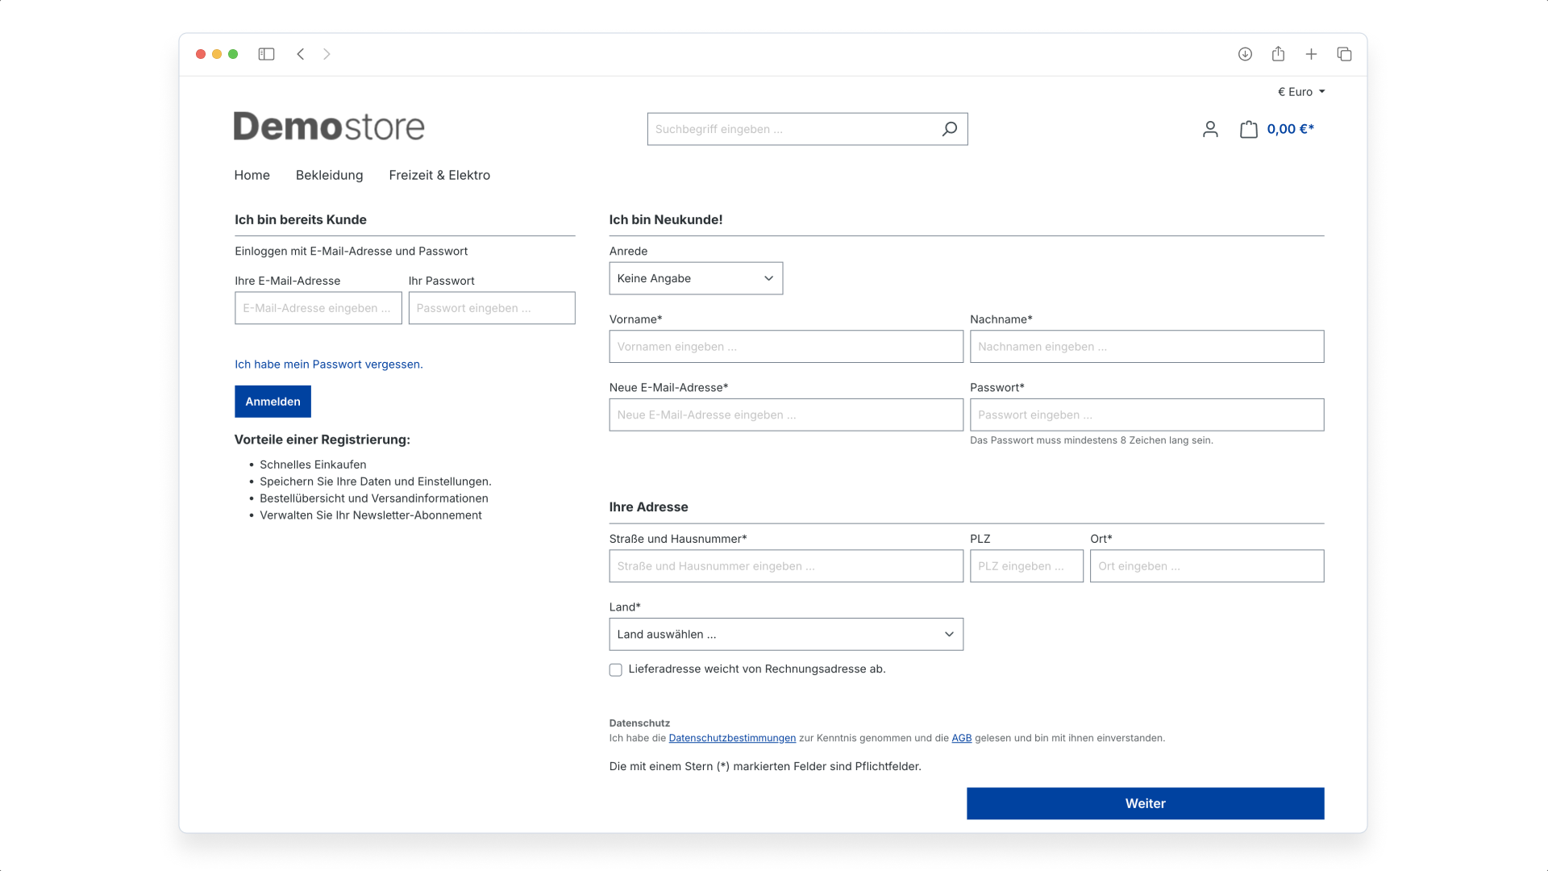
Task: Click the browser back navigation arrow
Action: [x=301, y=54]
